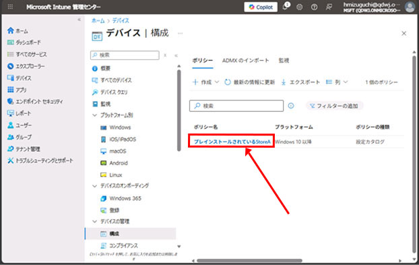Open コンプライアンス in the device menu
Viewport: 419px width, 265px height.
click(119, 245)
